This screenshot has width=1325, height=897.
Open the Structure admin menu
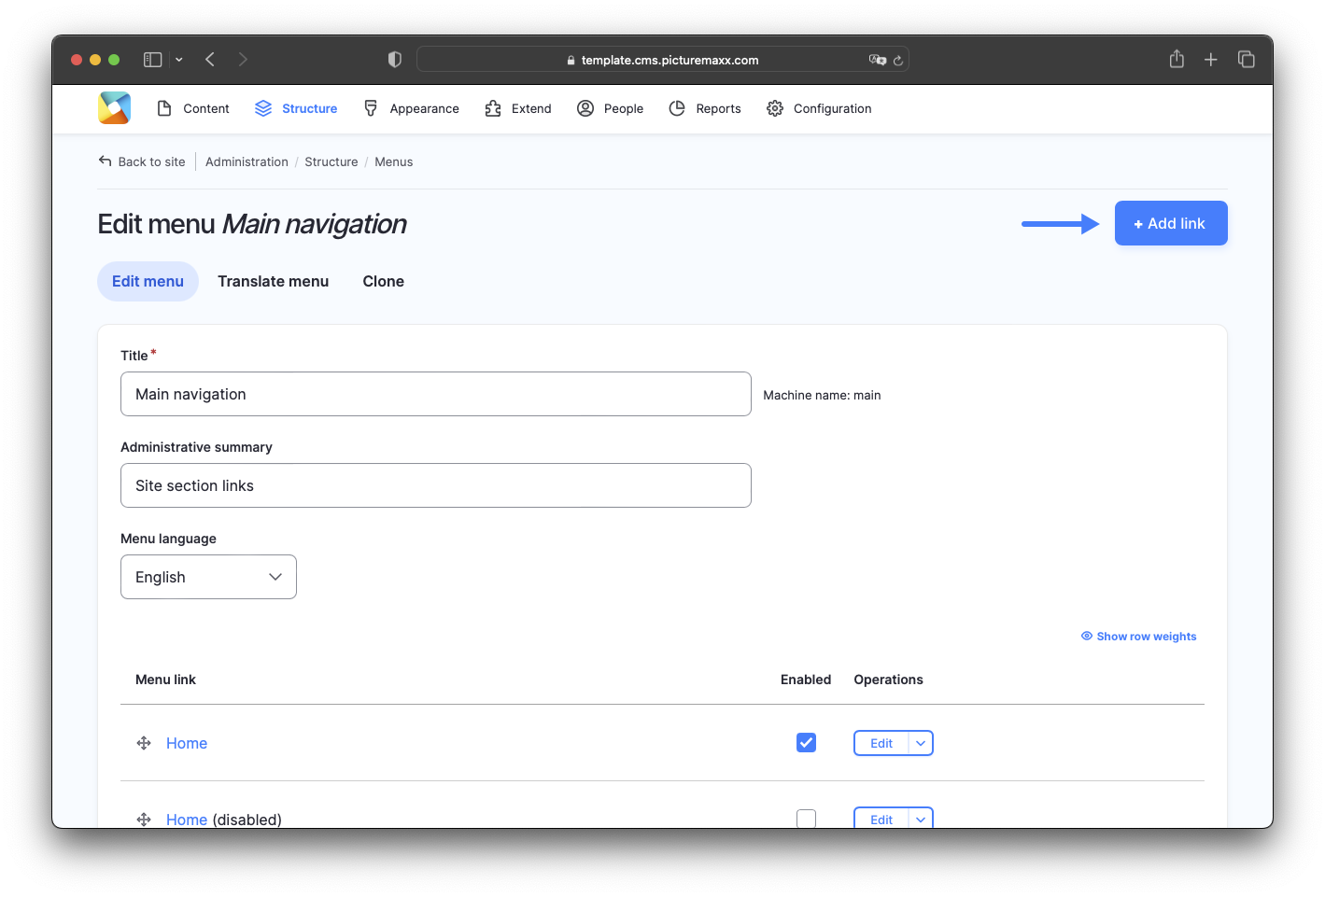click(296, 108)
